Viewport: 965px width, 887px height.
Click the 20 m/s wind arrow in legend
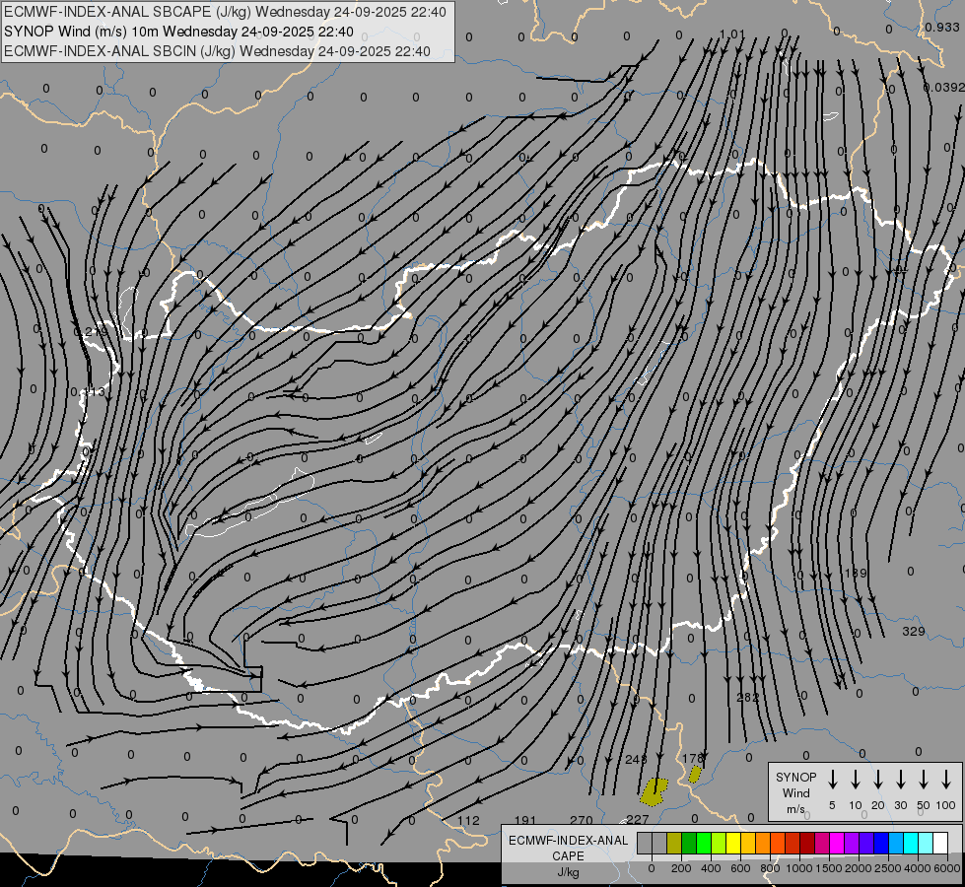pyautogui.click(x=878, y=780)
